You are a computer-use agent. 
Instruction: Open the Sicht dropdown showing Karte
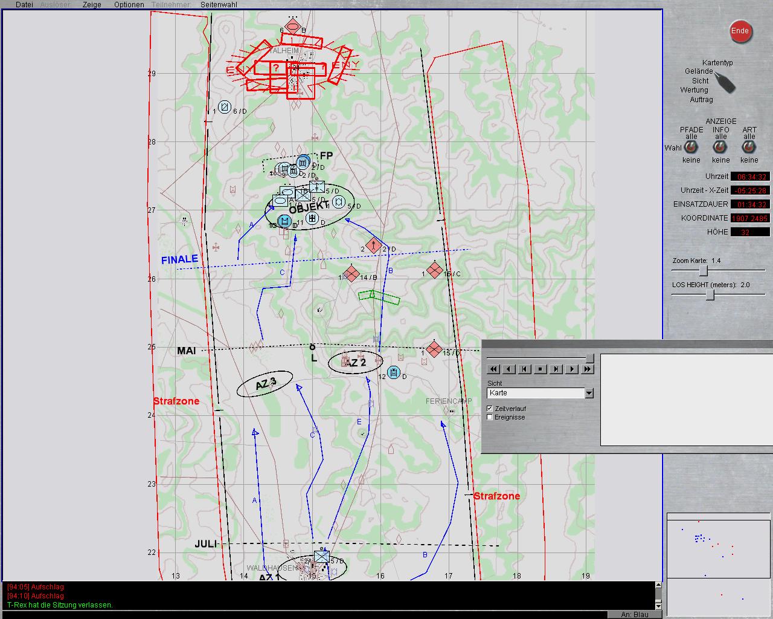pyautogui.click(x=589, y=394)
